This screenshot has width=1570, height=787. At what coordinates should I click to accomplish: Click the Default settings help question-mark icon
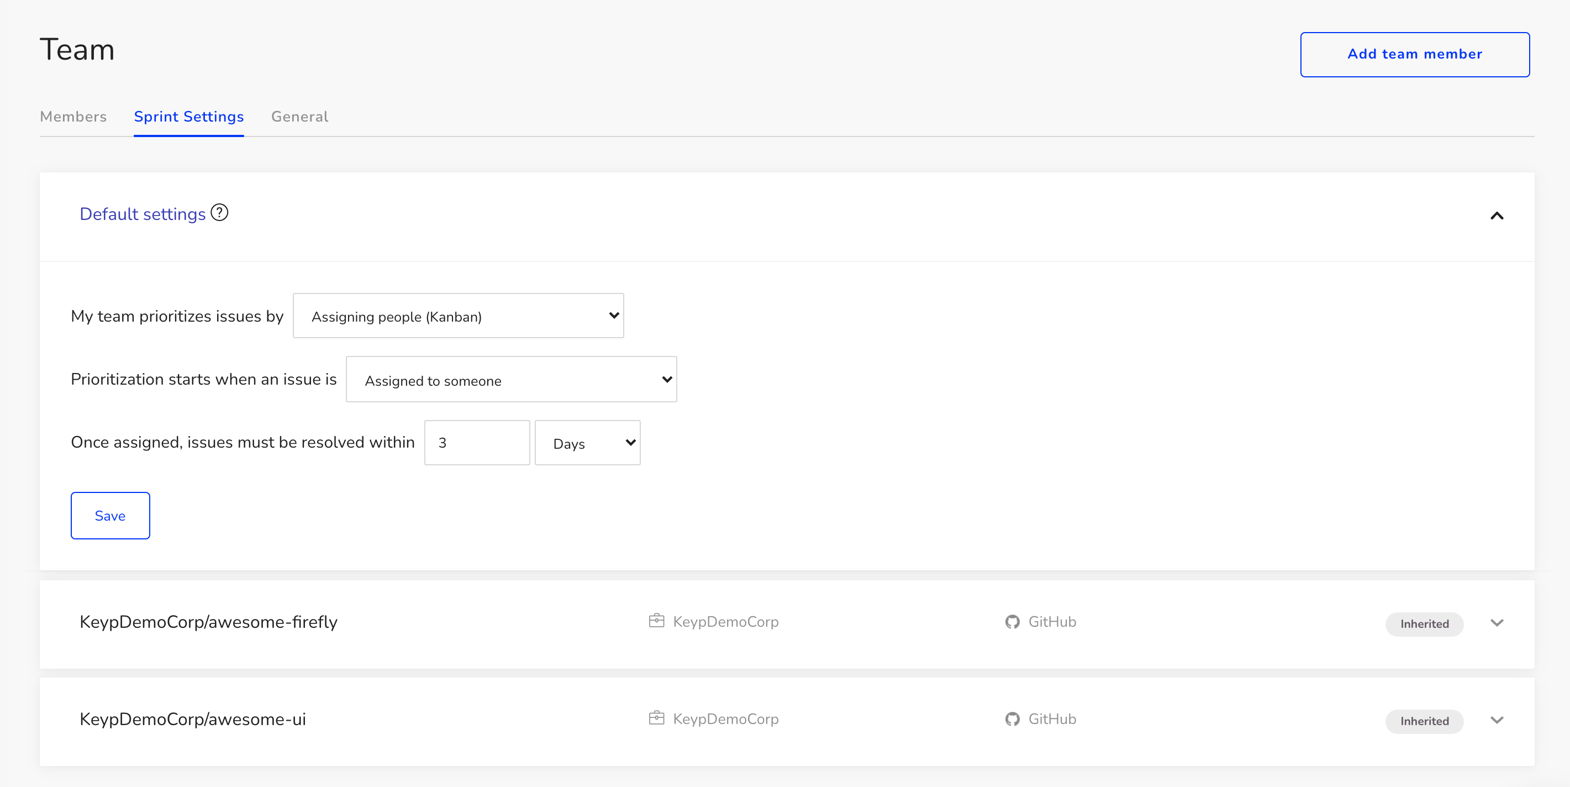point(219,213)
